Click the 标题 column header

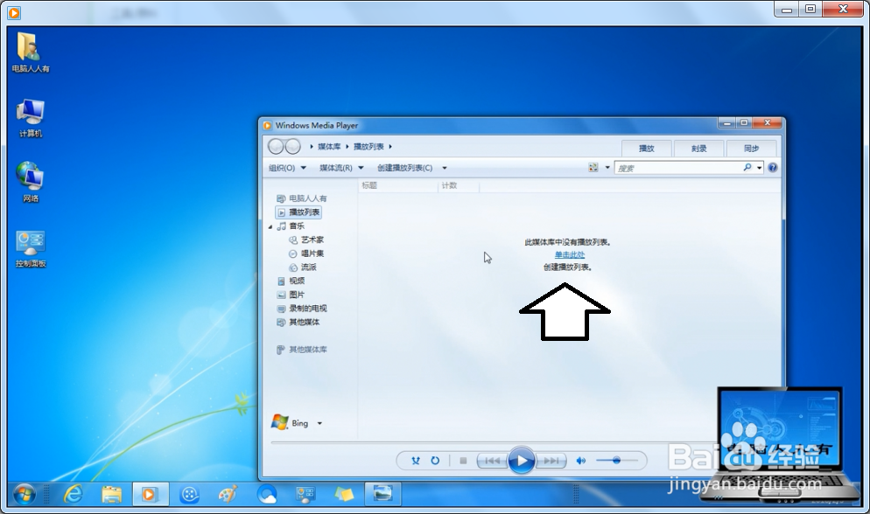(x=398, y=185)
